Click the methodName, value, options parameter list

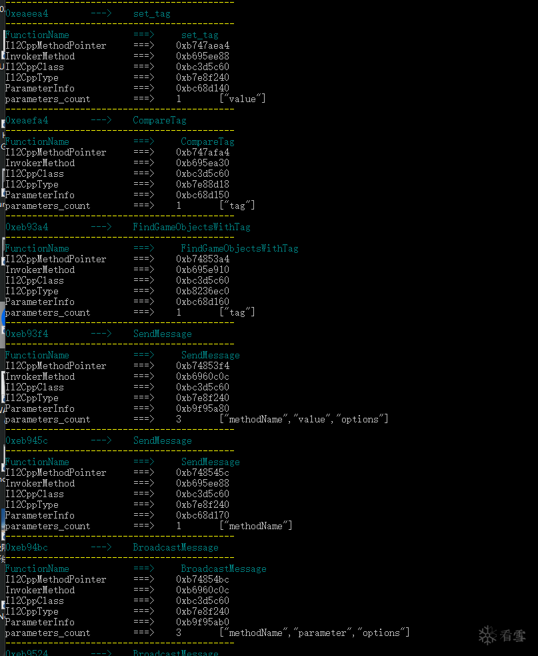(x=304, y=419)
